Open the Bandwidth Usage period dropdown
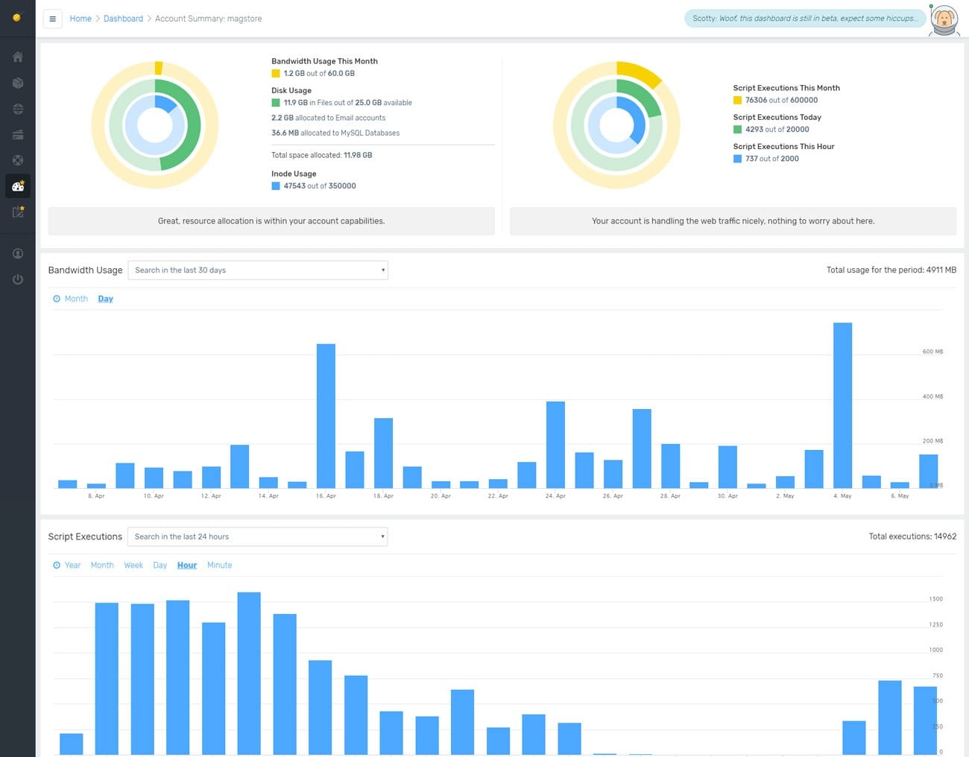 (258, 270)
